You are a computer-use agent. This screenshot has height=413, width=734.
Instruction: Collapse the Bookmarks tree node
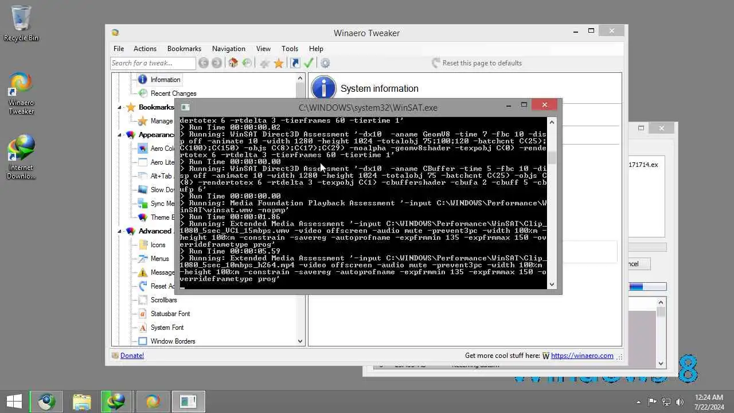coord(120,107)
